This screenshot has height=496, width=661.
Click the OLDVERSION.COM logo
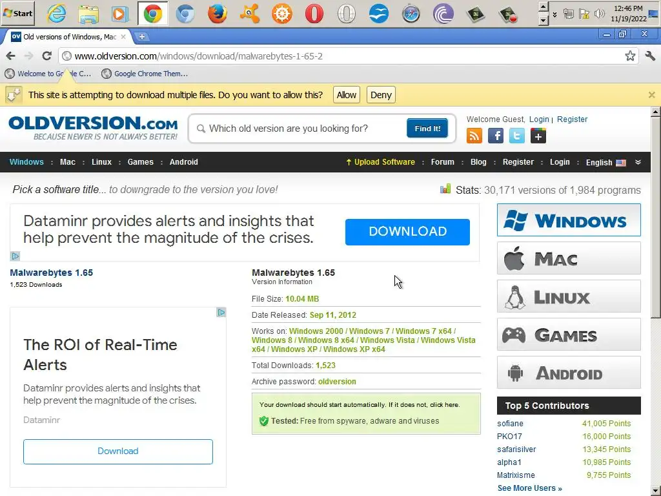pos(93,128)
